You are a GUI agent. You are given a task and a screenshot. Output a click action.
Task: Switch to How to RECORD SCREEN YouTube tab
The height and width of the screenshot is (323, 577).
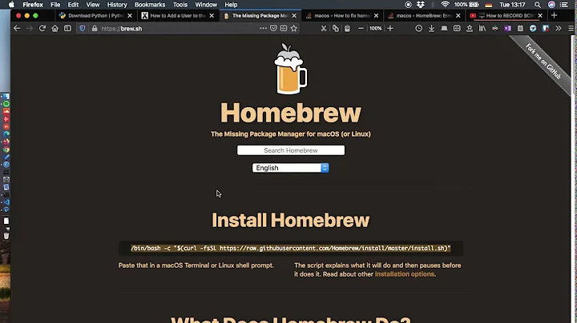click(x=506, y=16)
